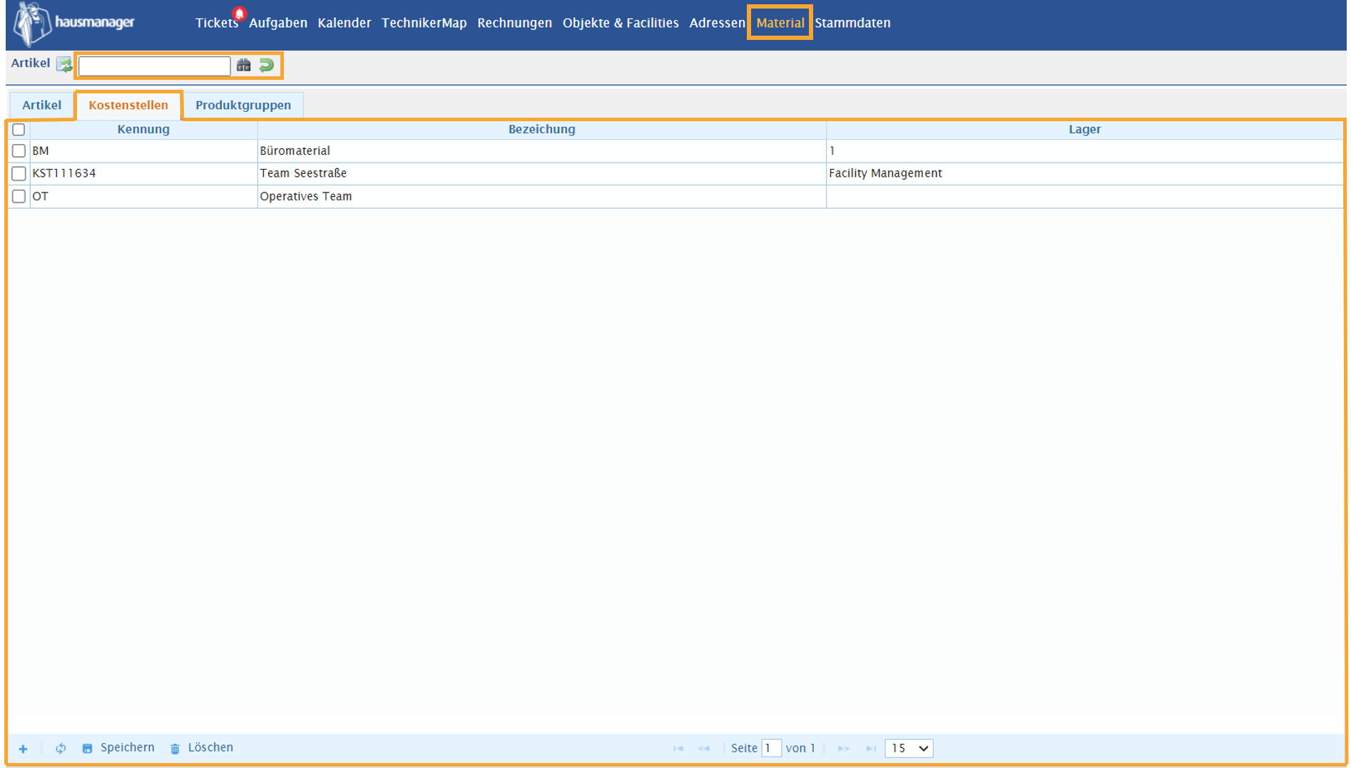This screenshot has height=768, width=1351.
Task: Sort by the Kennung column header
Action: pyautogui.click(x=143, y=129)
